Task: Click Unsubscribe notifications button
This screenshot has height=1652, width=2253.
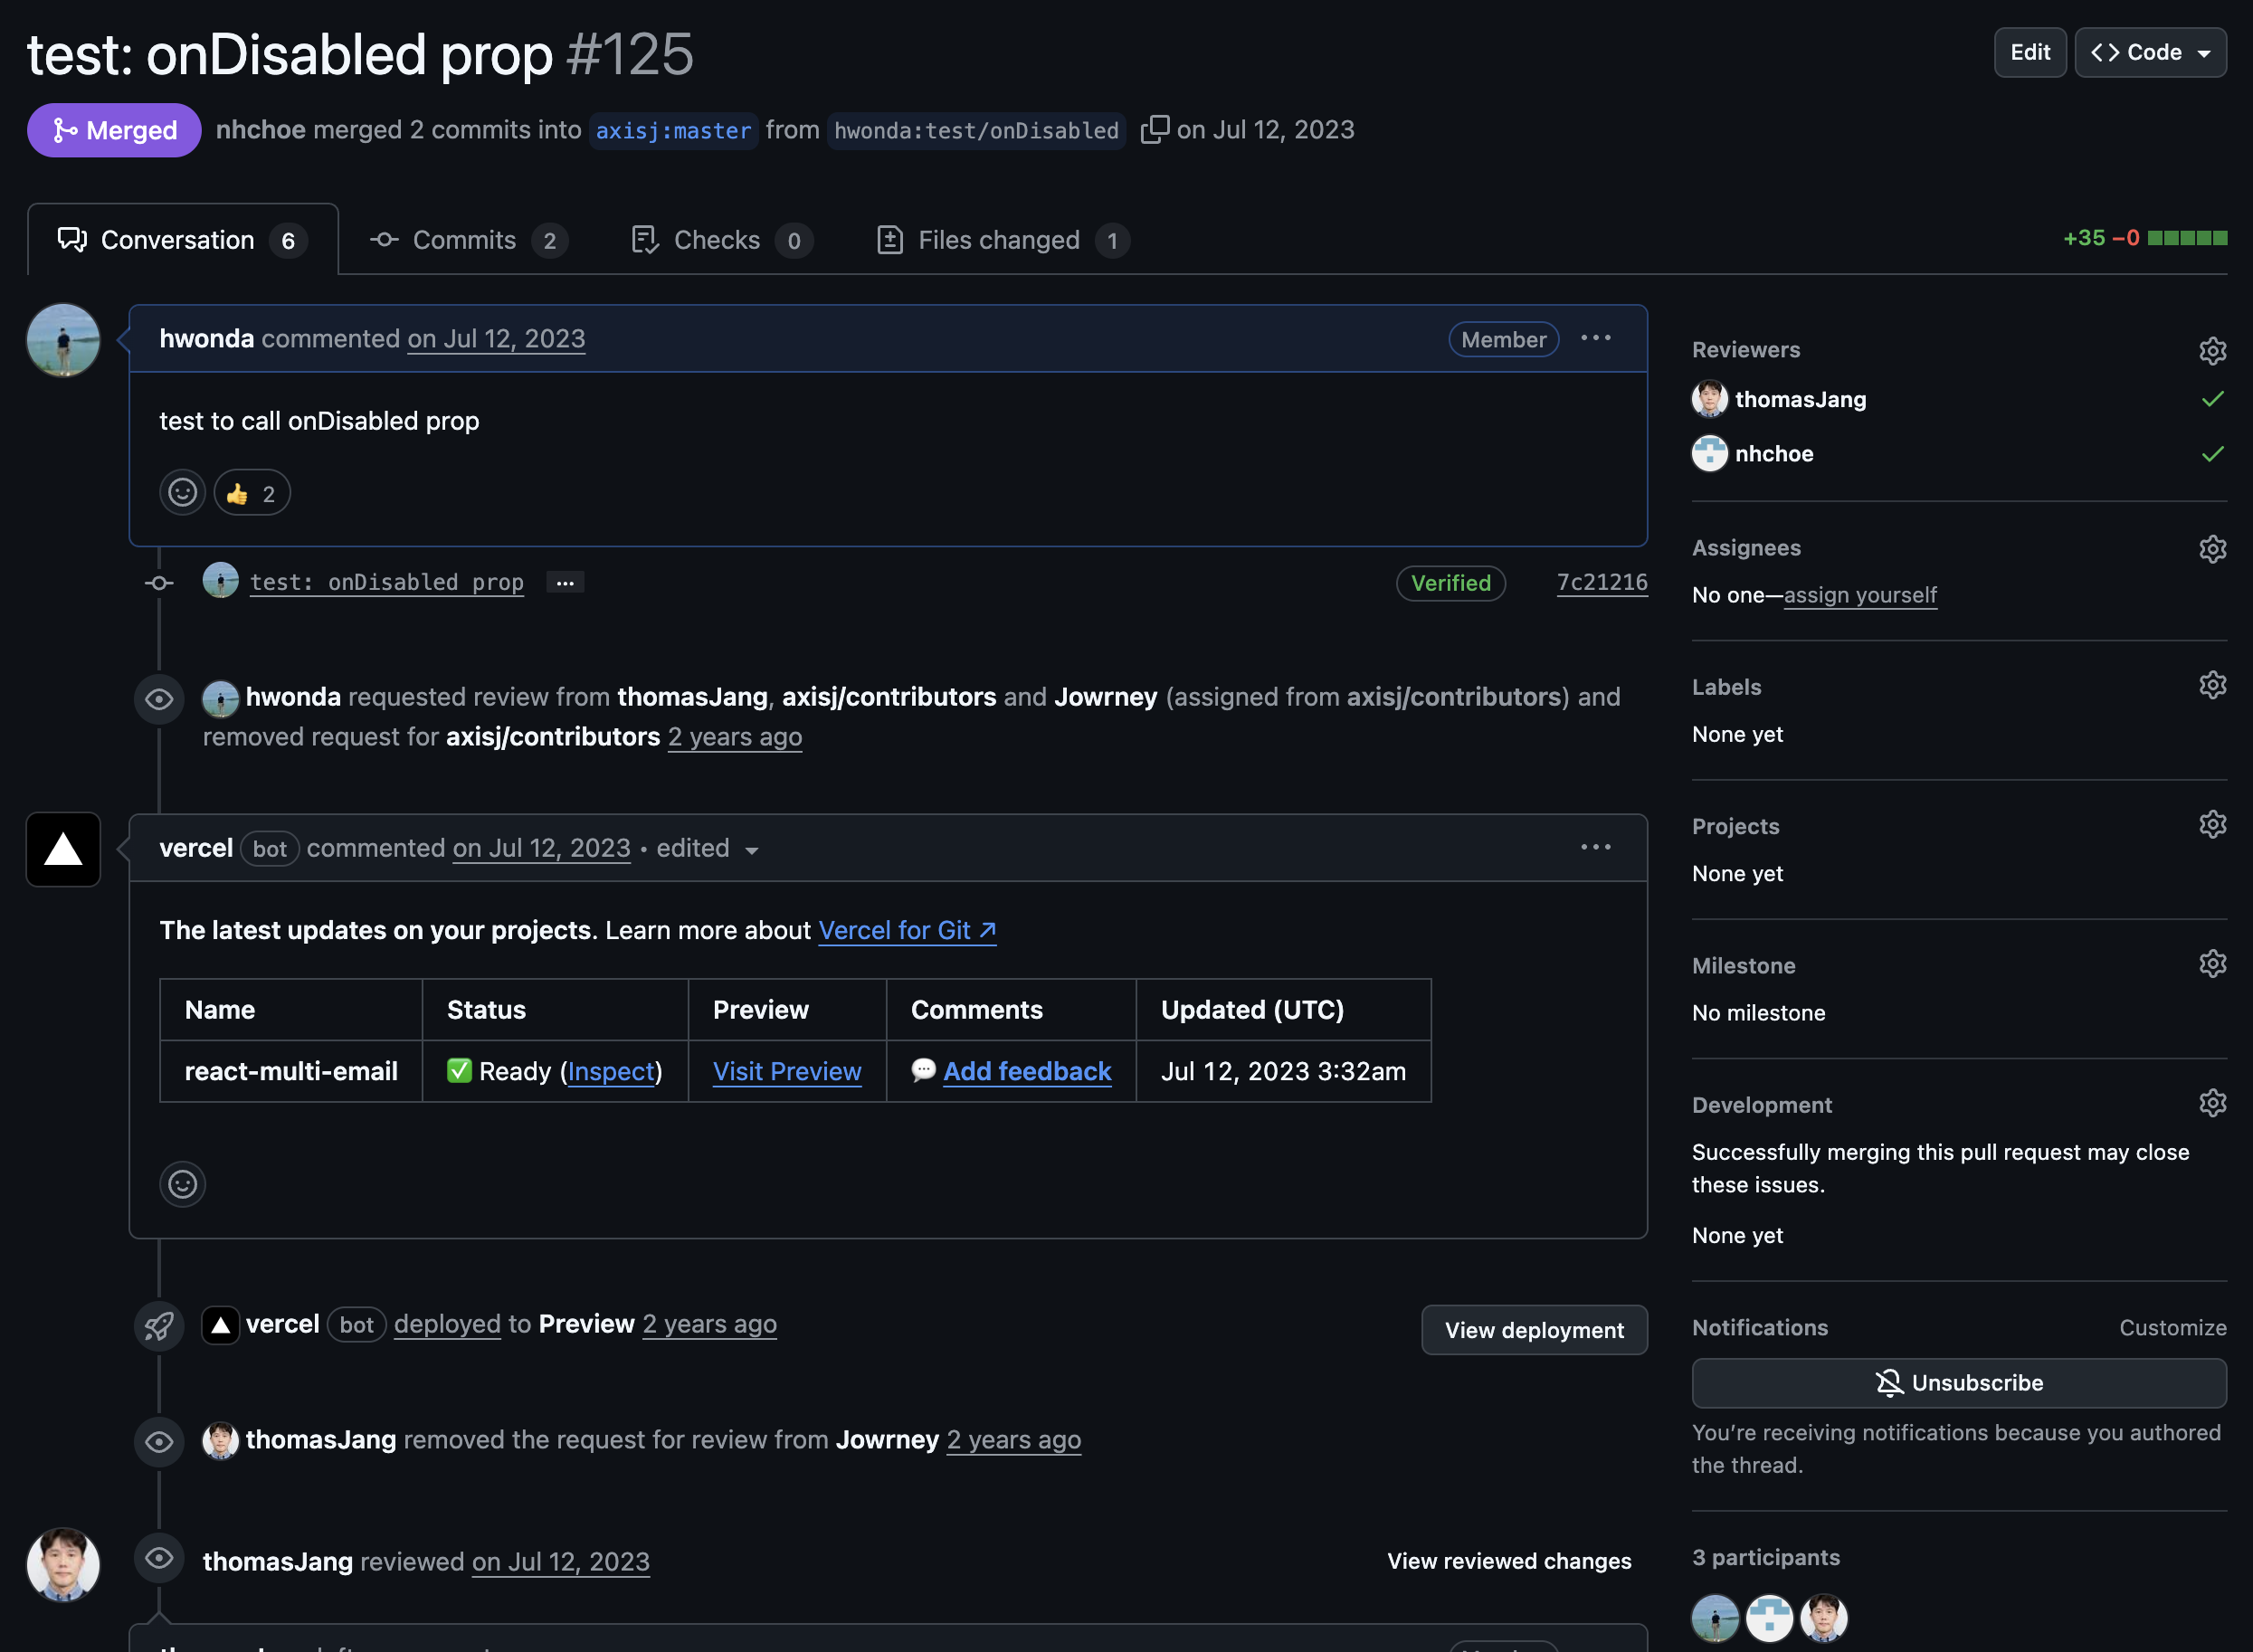Action: 1958,1383
